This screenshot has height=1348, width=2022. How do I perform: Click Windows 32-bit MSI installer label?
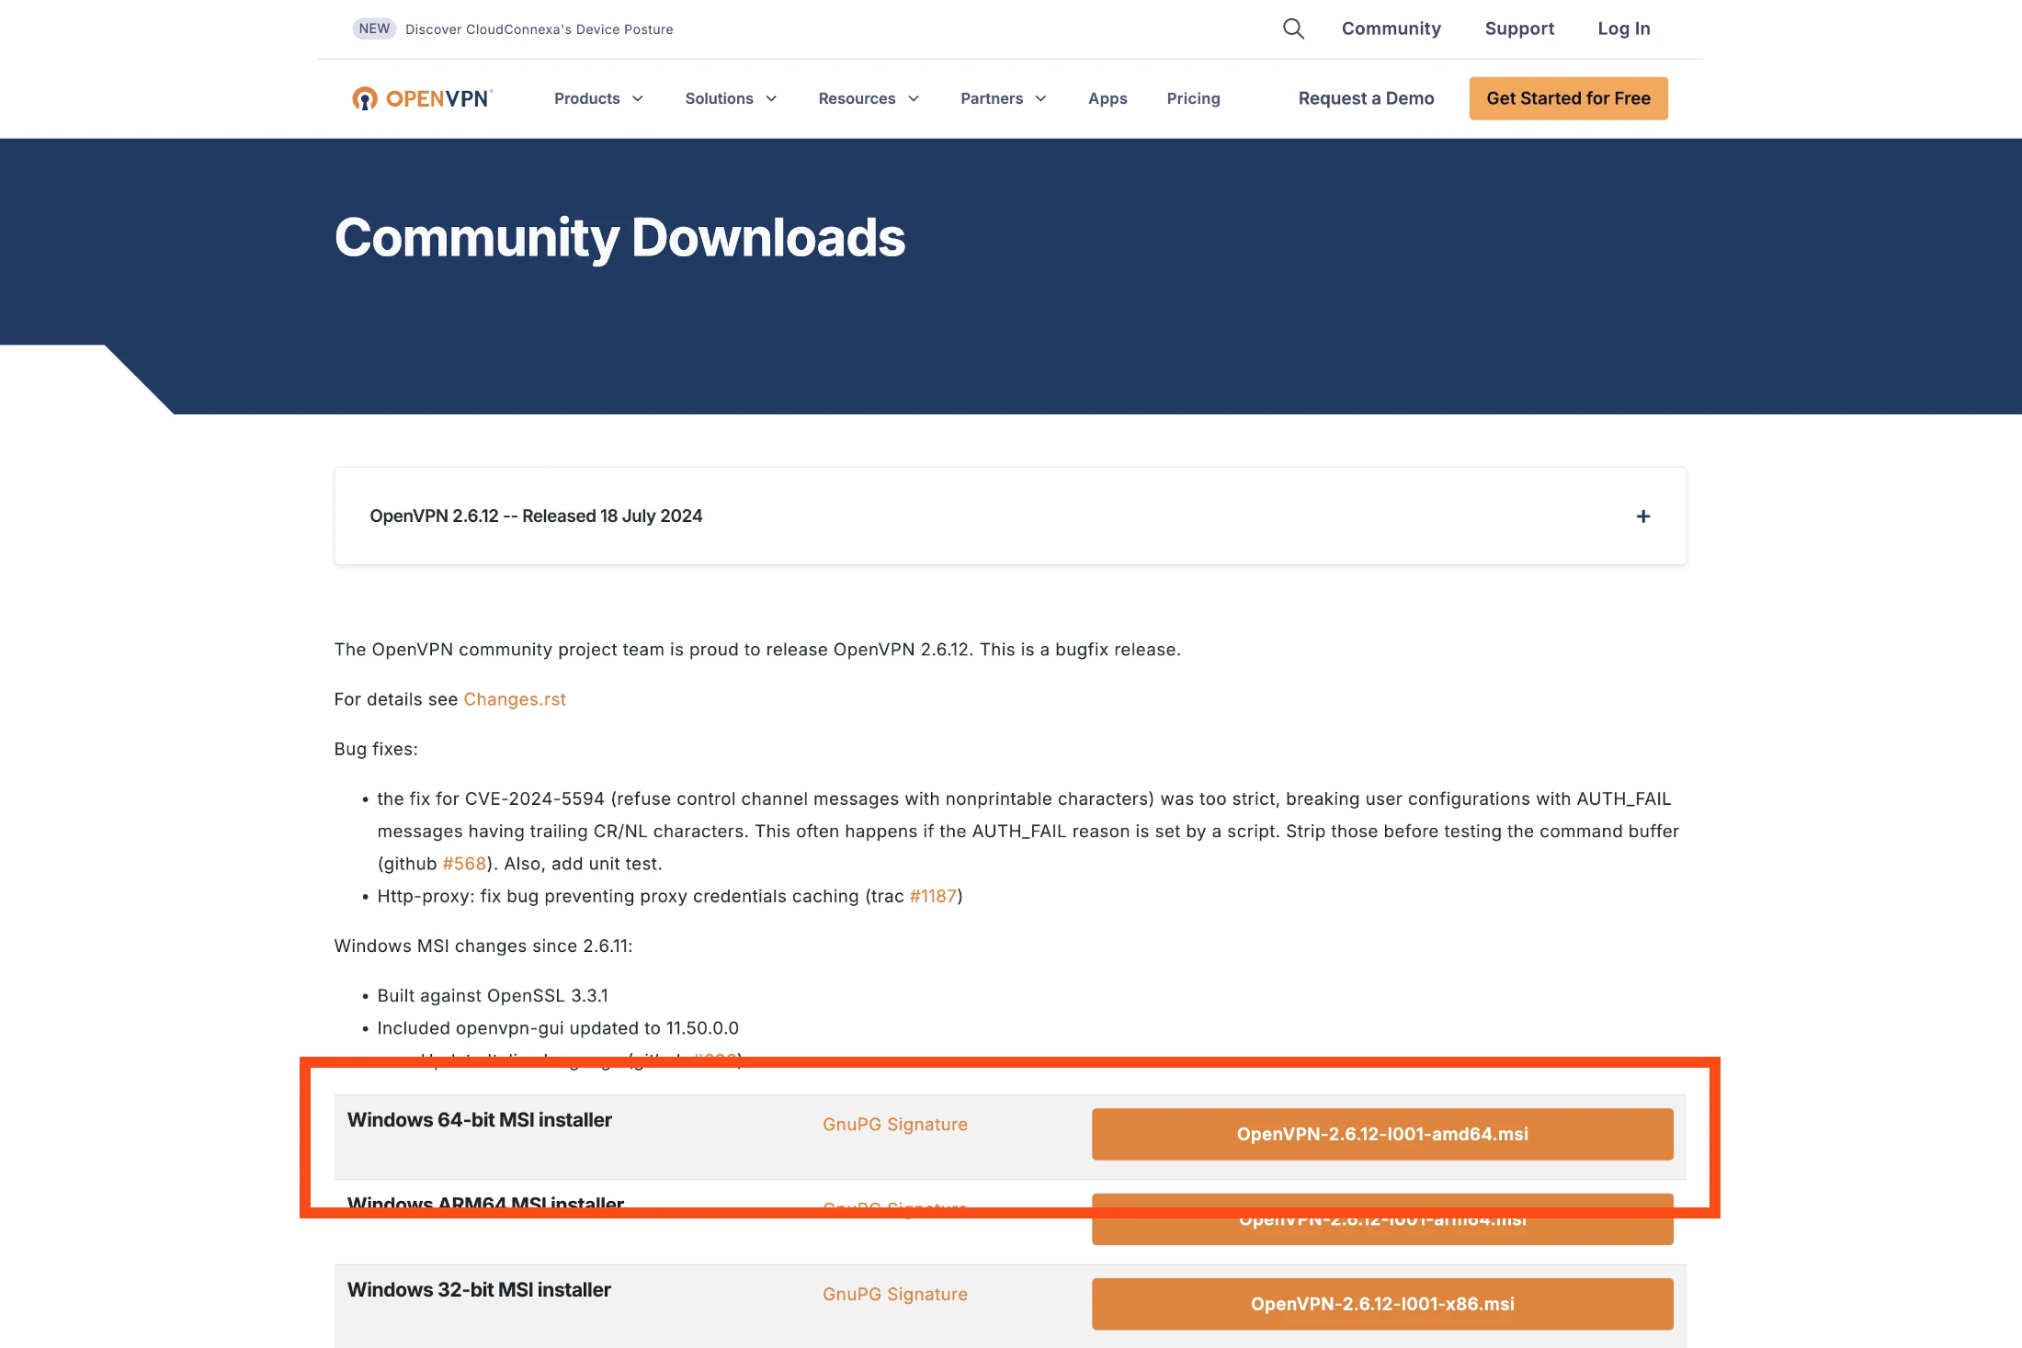pyautogui.click(x=479, y=1290)
